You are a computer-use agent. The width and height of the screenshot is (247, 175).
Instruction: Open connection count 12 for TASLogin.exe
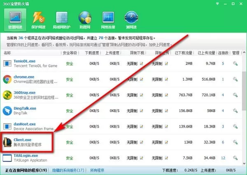click(223, 158)
